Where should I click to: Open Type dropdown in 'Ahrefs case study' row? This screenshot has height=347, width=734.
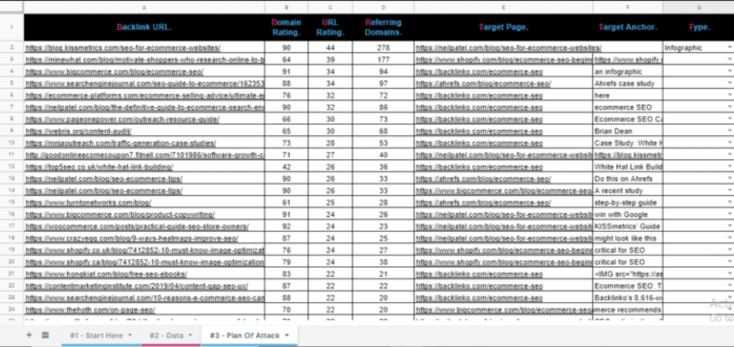pos(729,83)
